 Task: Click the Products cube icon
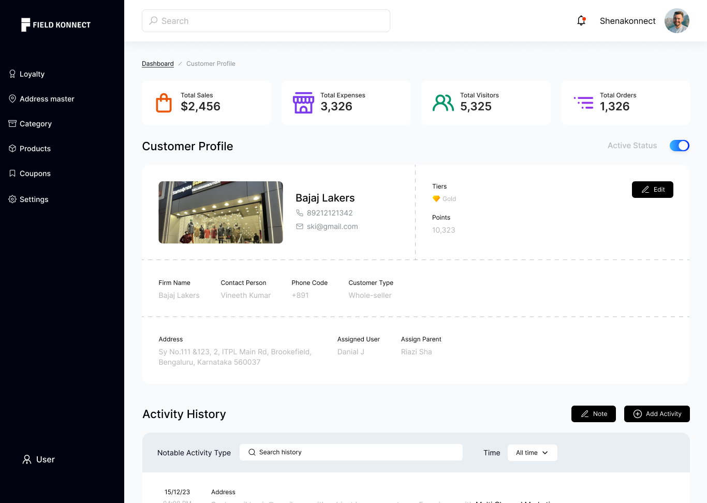coord(12,148)
